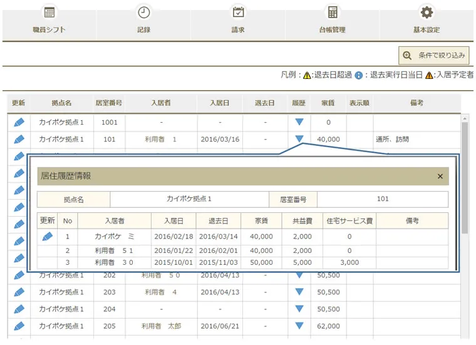Click rent value 40,000 for room 101
Screen dimensions: 476x345
tap(328, 139)
